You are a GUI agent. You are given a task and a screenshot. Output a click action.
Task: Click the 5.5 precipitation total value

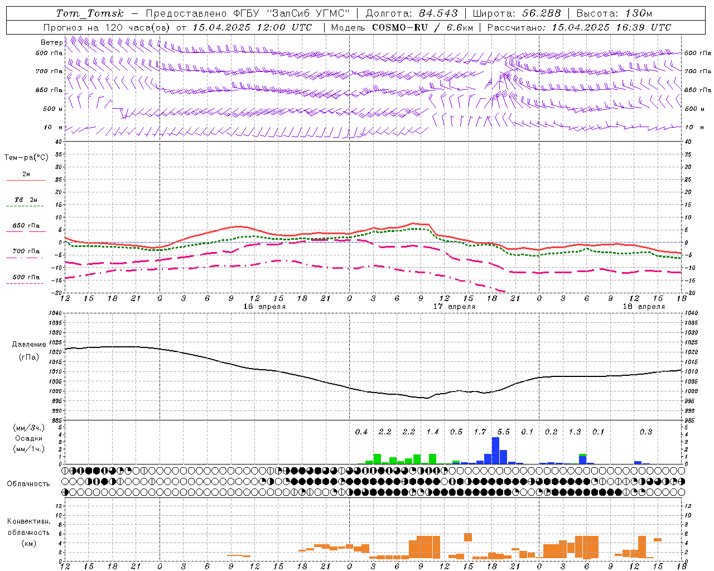pyautogui.click(x=504, y=432)
